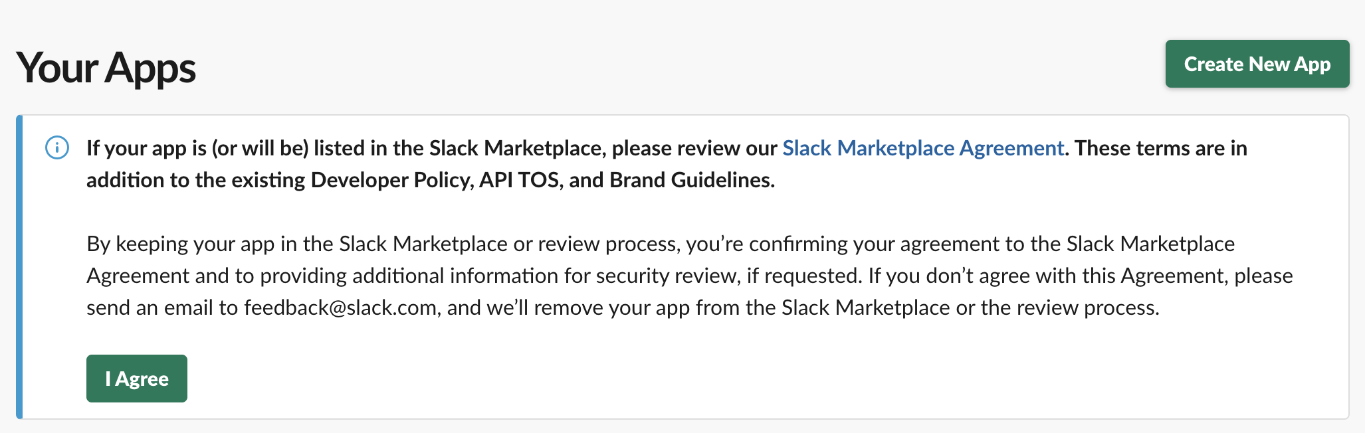
Task: Click the Brand Guidelines text in notice
Action: pos(691,180)
